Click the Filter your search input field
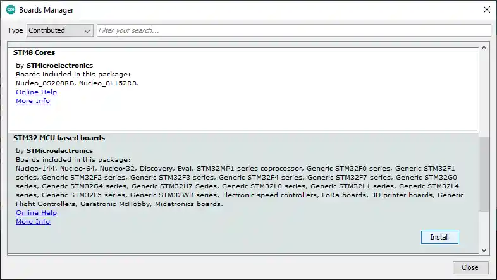 click(294, 30)
